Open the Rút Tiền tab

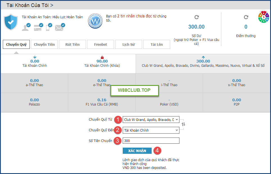tap(72, 44)
